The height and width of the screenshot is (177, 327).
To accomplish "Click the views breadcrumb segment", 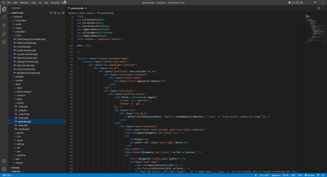I will [82, 13].
